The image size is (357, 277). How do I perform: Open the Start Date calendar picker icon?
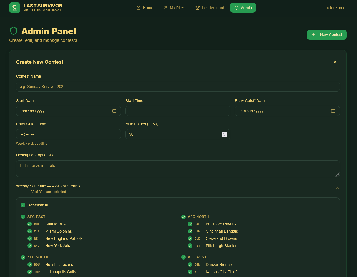(114, 111)
